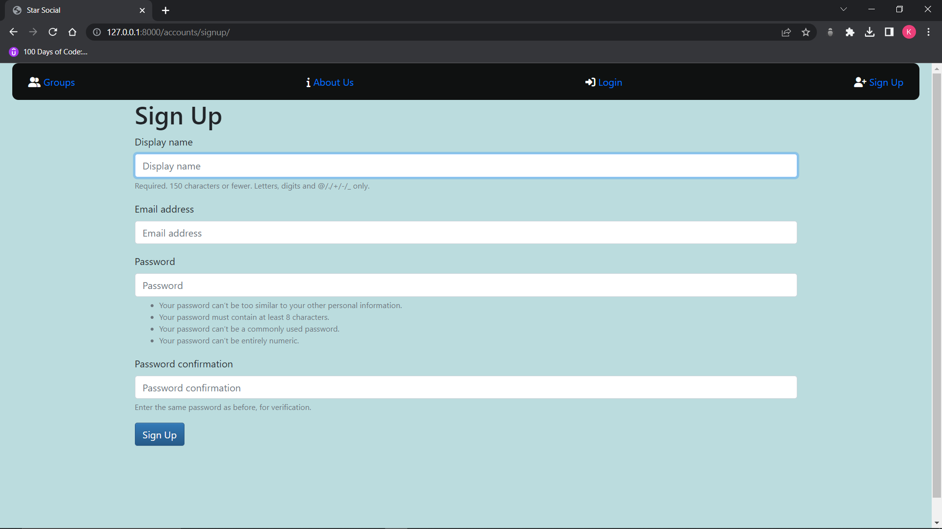This screenshot has width=942, height=529.
Task: Open the Chrome three-dot menu
Action: click(x=928, y=32)
